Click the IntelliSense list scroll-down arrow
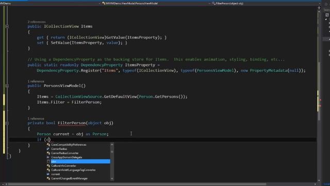Screen dimensions: 330x186 click(112, 179)
